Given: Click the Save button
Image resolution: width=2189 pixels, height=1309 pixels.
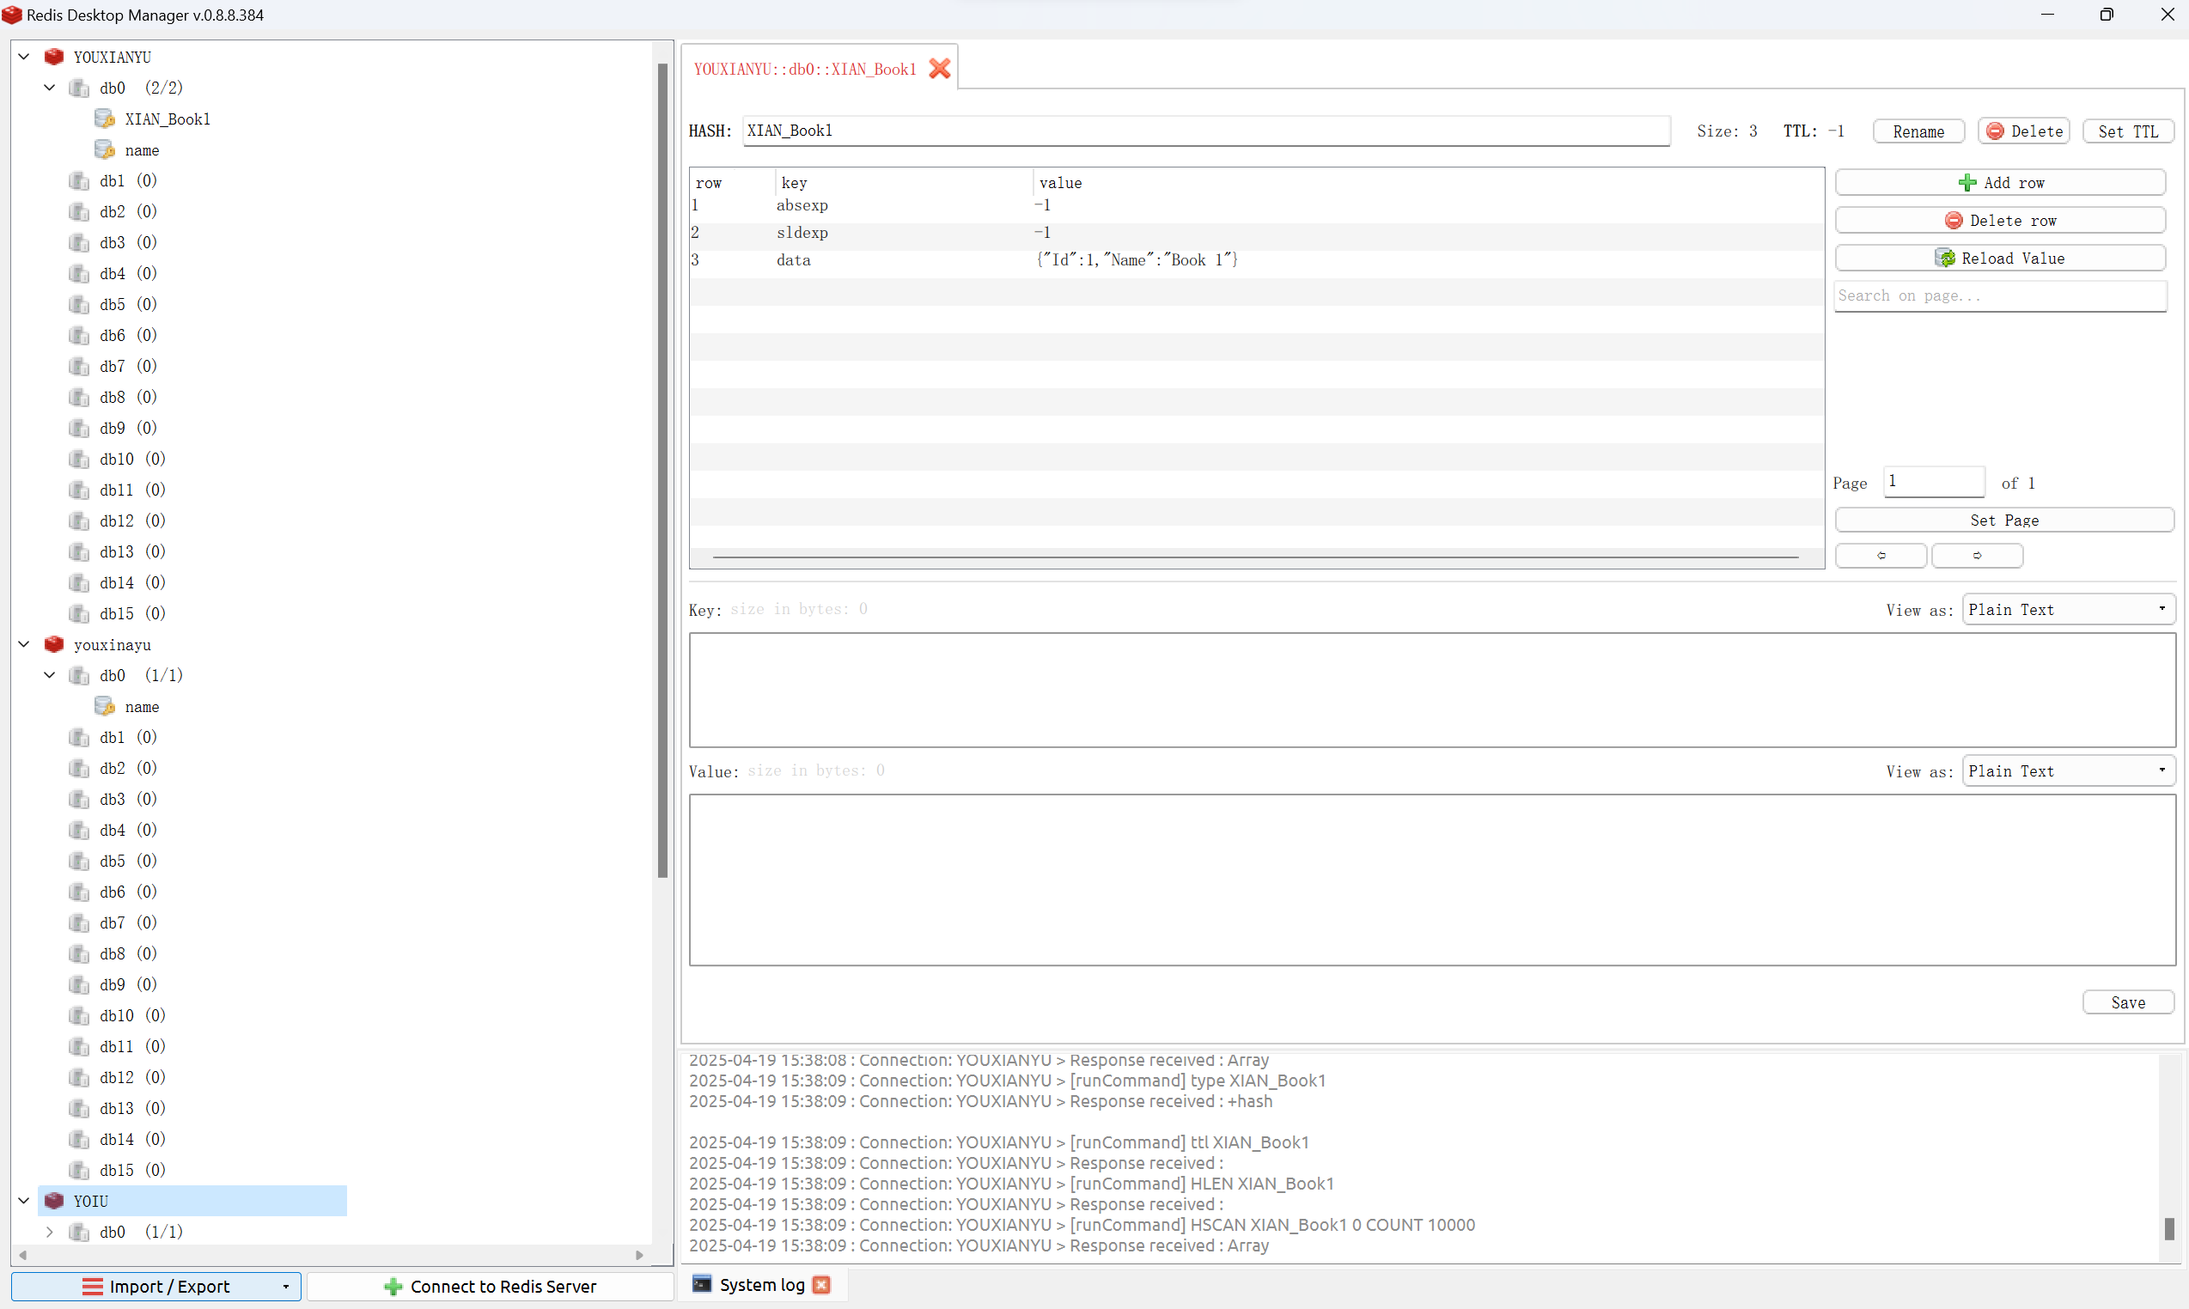Looking at the screenshot, I should [x=2127, y=1002].
